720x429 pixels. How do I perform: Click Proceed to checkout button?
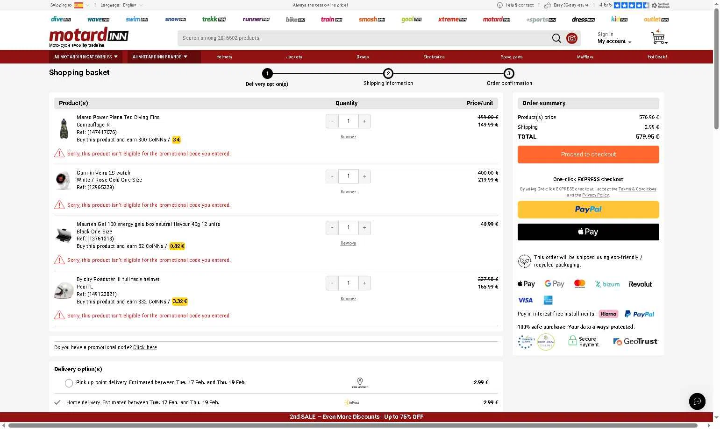[x=588, y=155]
